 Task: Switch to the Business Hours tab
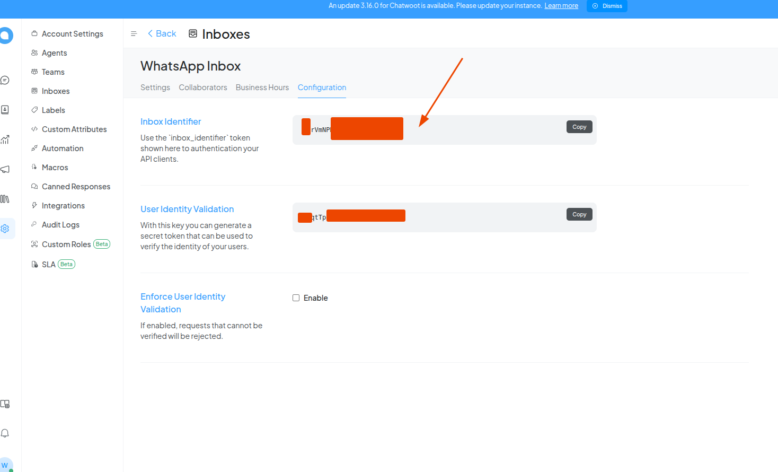click(x=262, y=88)
